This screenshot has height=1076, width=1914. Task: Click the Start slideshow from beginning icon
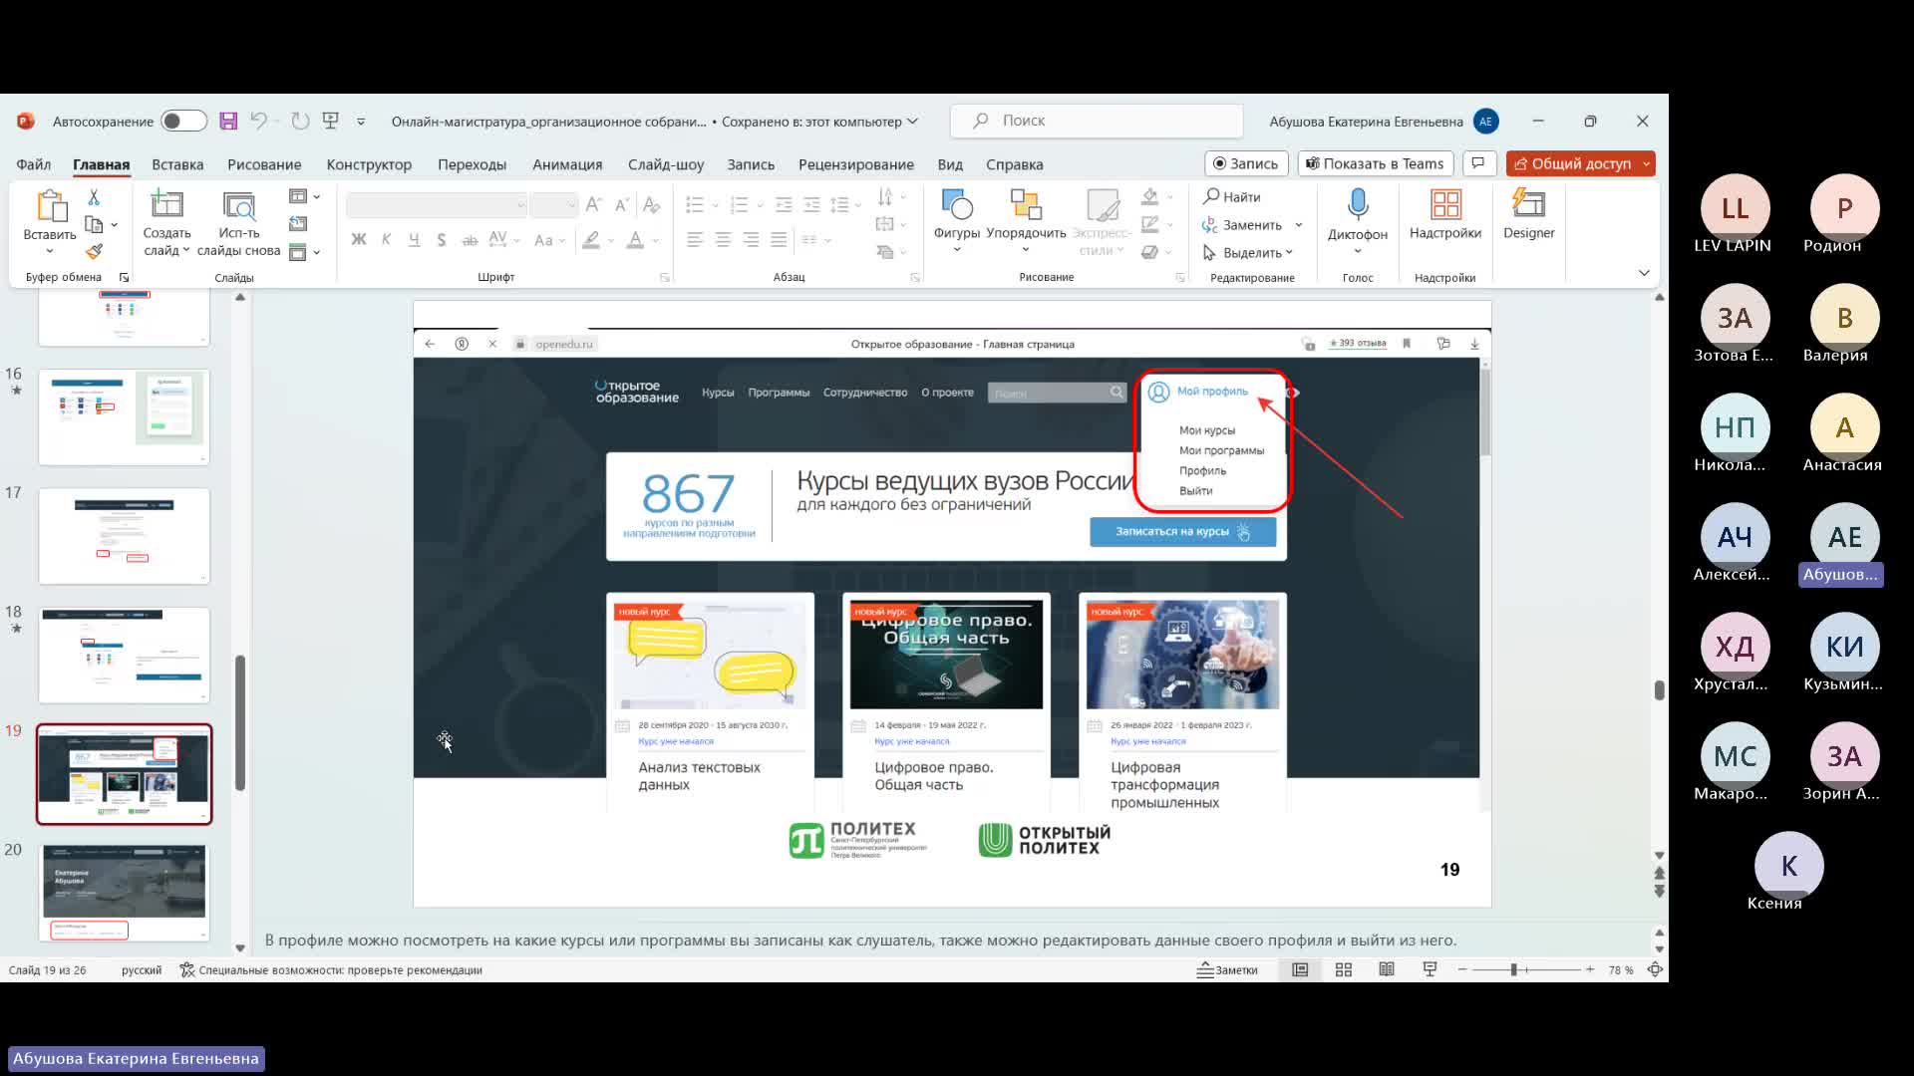[331, 122]
